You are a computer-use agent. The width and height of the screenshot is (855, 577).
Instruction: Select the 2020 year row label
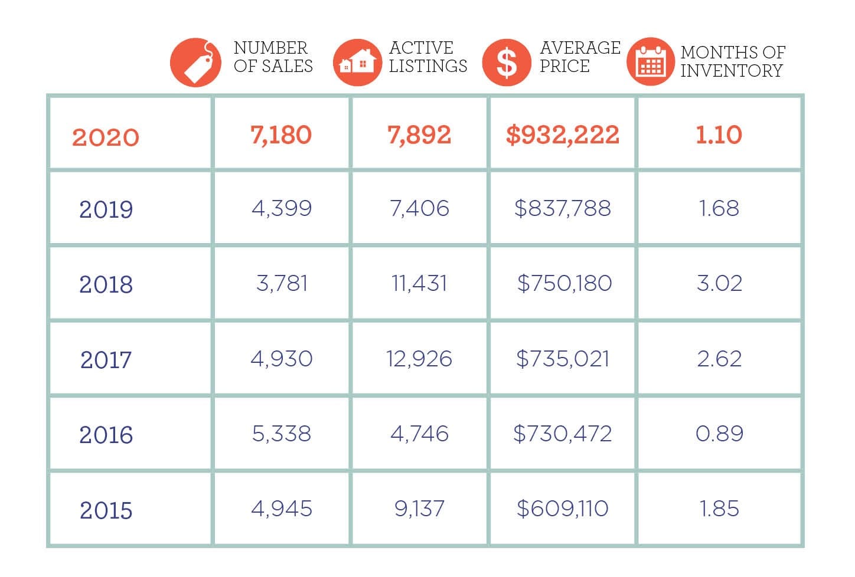pyautogui.click(x=106, y=137)
